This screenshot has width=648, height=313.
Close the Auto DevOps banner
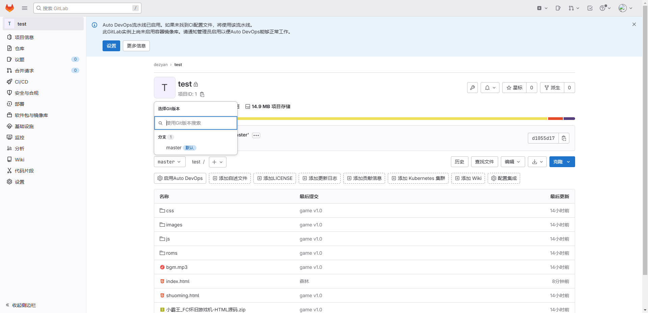(634, 24)
